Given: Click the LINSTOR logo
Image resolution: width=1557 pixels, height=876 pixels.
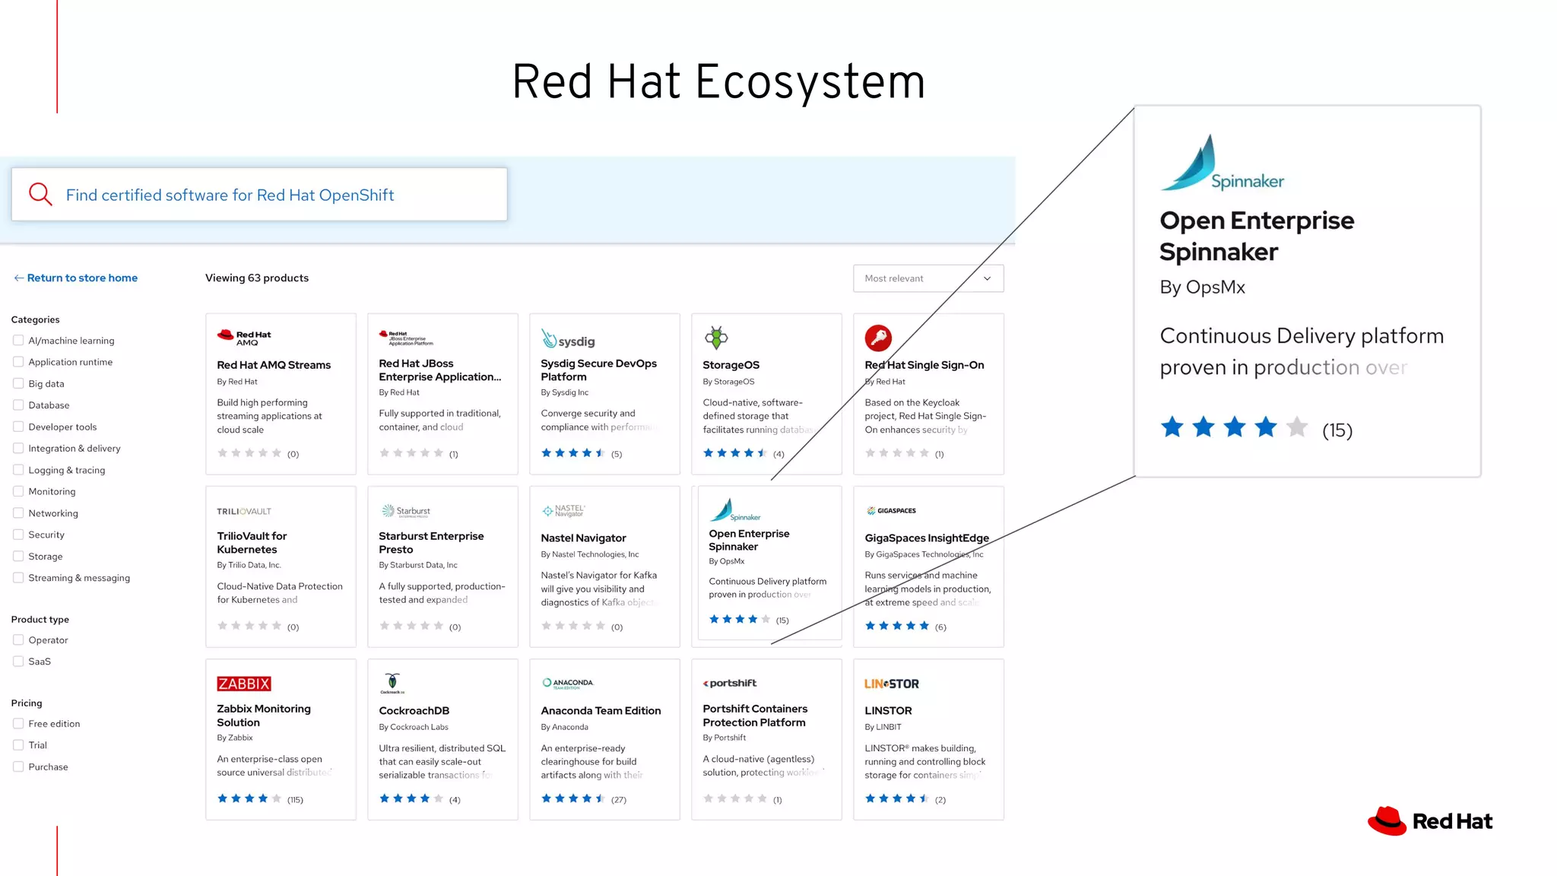Looking at the screenshot, I should [x=892, y=684].
